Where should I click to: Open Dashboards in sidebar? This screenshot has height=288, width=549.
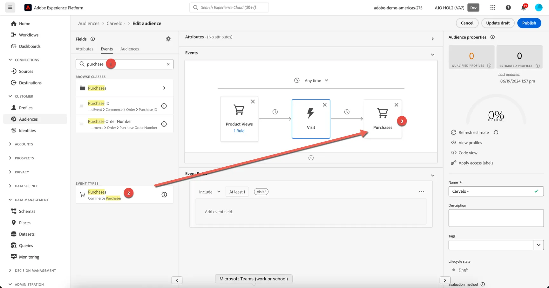pyautogui.click(x=30, y=47)
